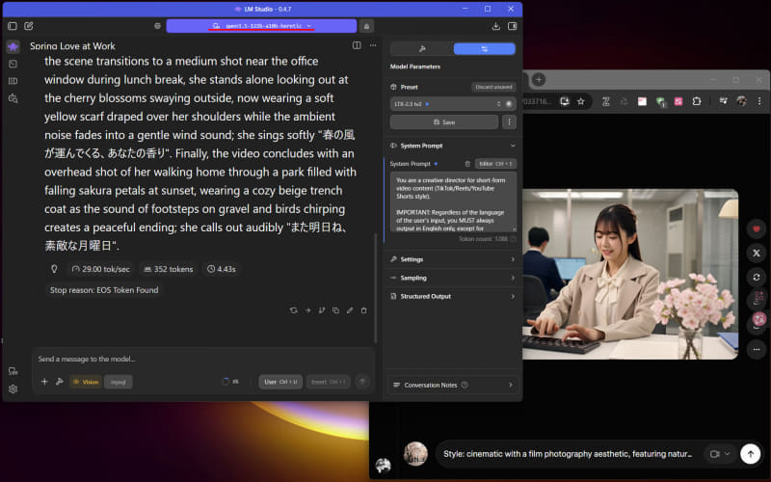
Task: Click the Insert button in message bar
Action: coord(328,382)
